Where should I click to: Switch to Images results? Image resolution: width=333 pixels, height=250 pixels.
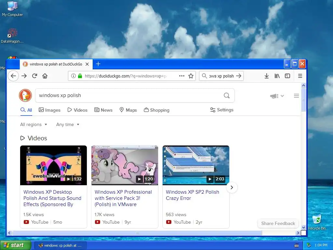tap(49, 110)
